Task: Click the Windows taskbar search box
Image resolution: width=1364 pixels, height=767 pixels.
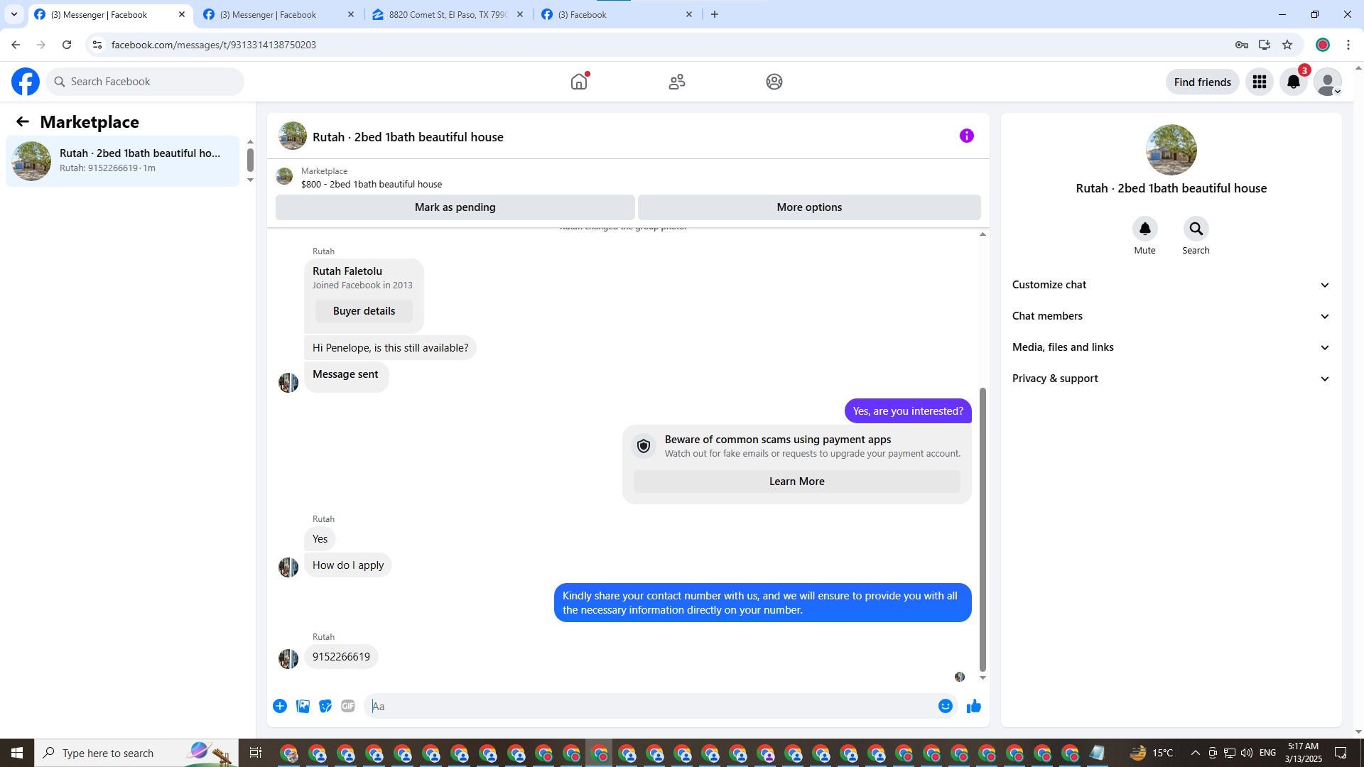Action: point(137,753)
